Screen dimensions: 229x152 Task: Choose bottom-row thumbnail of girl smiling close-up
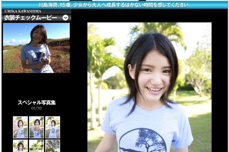20,146
